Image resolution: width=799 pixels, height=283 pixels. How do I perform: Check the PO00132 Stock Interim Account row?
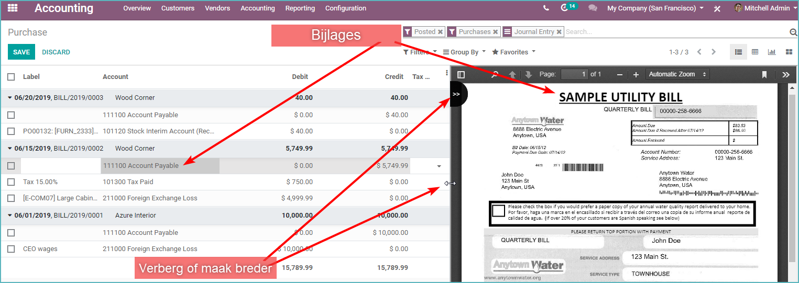pos(11,131)
